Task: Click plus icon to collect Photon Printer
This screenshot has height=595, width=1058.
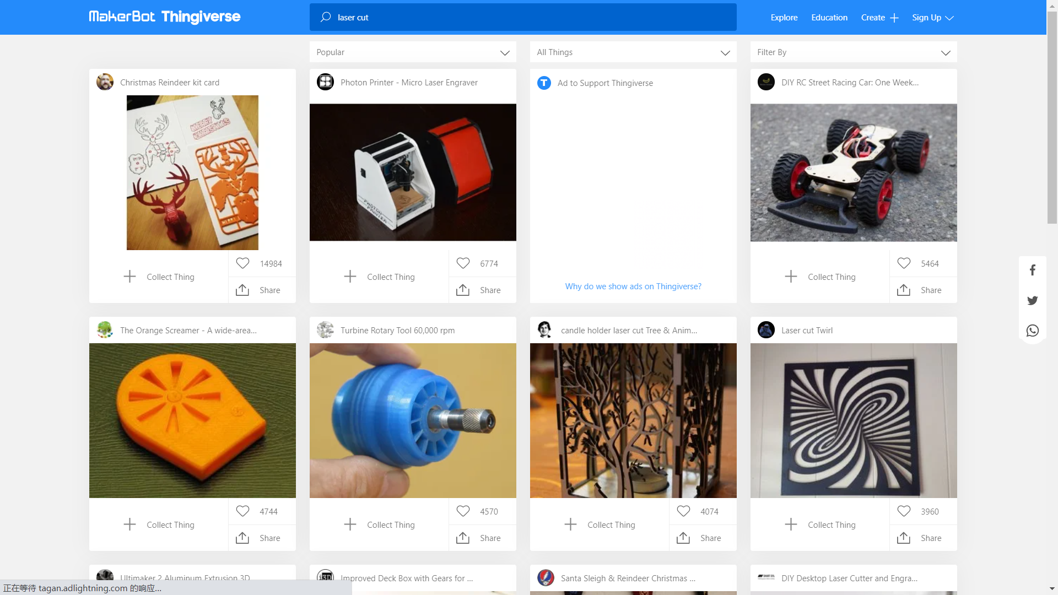Action: tap(350, 277)
